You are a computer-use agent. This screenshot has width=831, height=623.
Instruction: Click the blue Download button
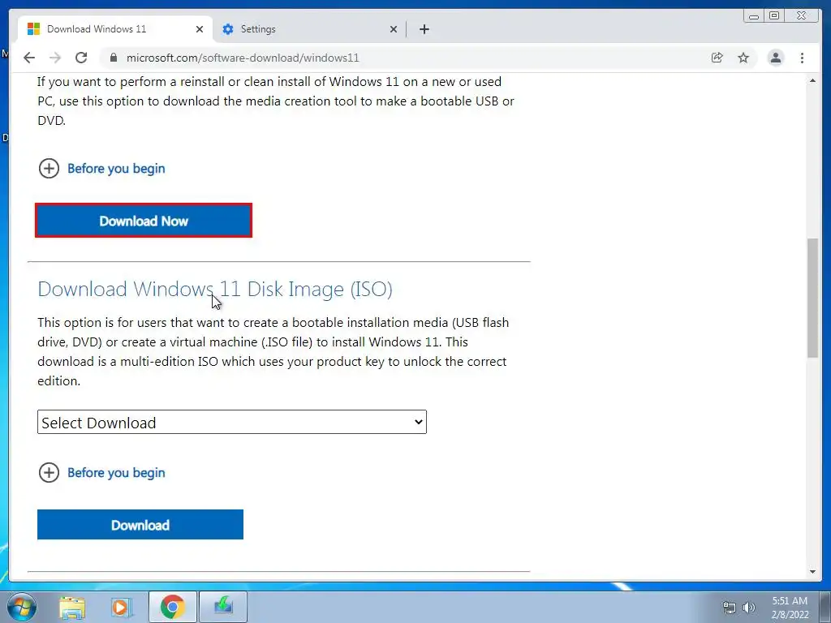coord(140,525)
